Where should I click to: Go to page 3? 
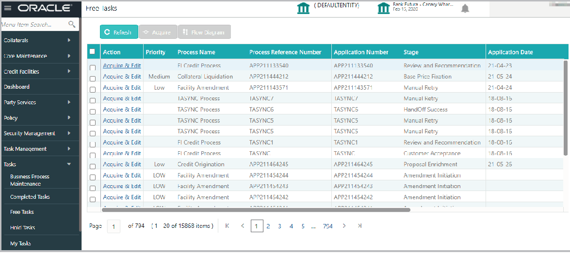click(x=279, y=226)
